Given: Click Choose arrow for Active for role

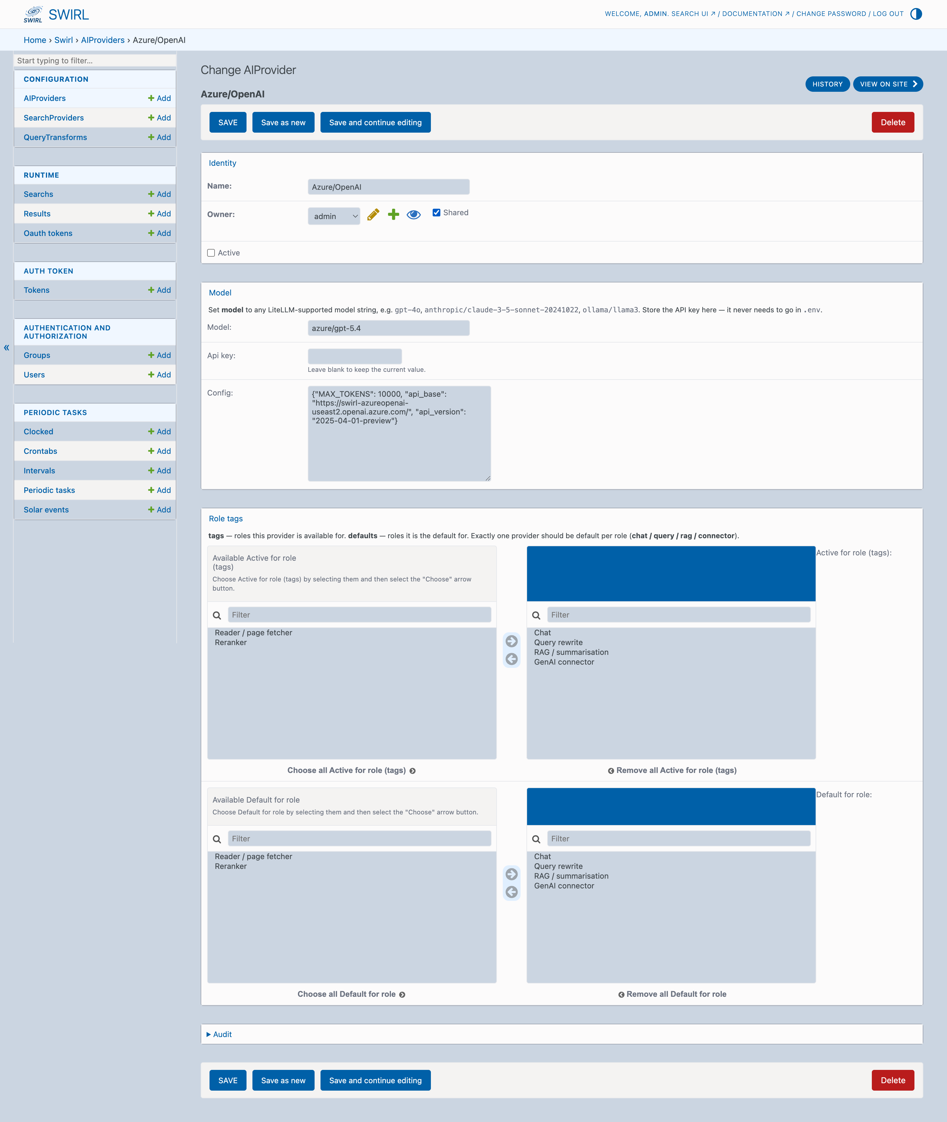Looking at the screenshot, I should point(512,641).
